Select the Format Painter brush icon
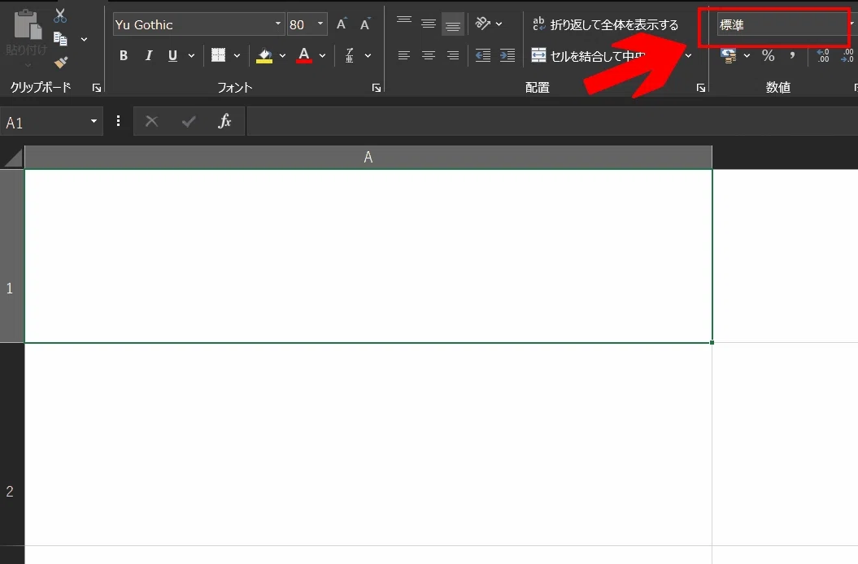 click(x=61, y=63)
